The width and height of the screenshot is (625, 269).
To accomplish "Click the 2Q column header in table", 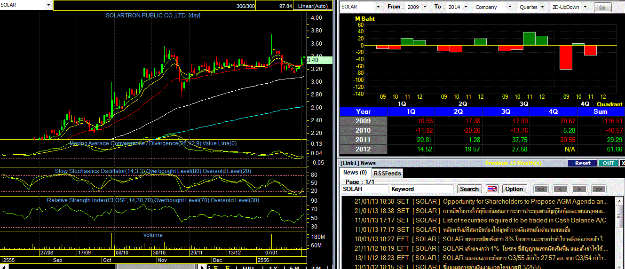I will [459, 111].
